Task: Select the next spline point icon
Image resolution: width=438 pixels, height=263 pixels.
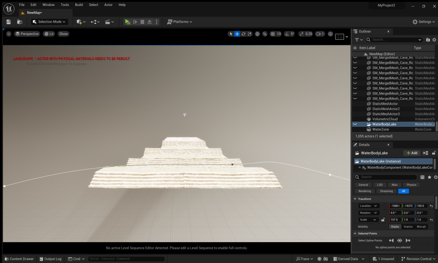Action: click(x=408, y=240)
